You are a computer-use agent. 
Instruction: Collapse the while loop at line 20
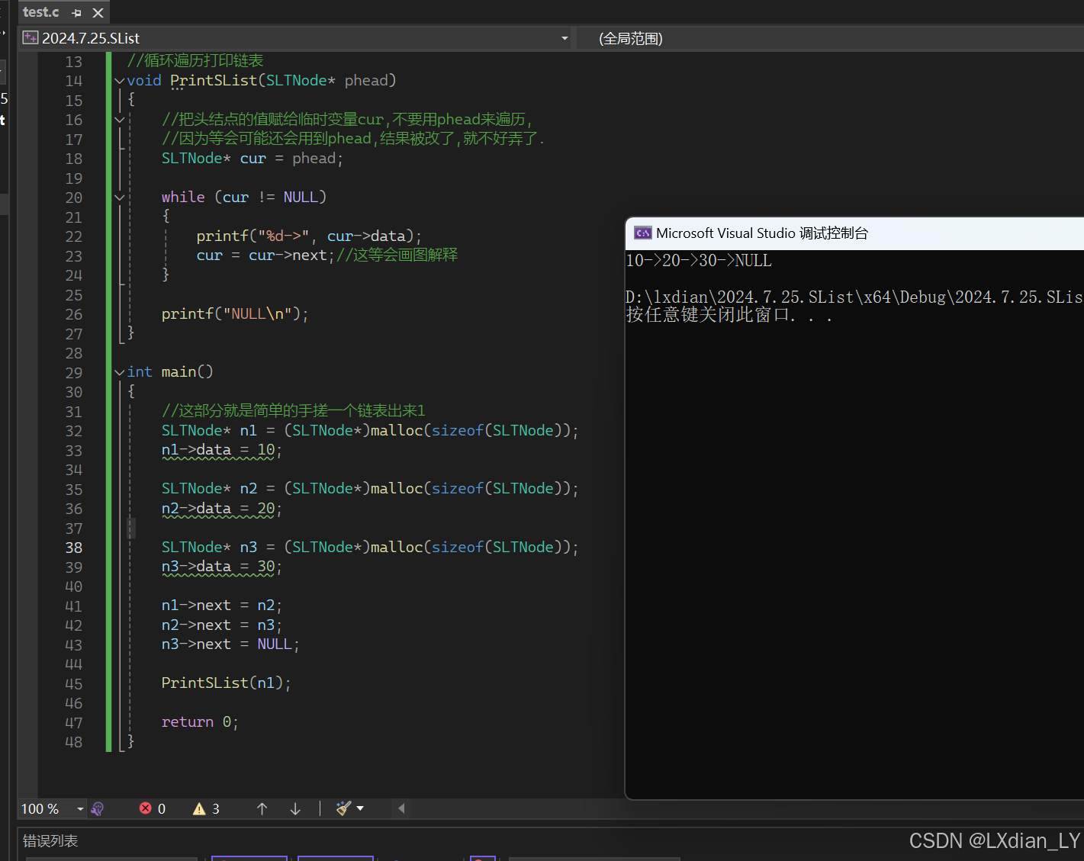tap(120, 198)
